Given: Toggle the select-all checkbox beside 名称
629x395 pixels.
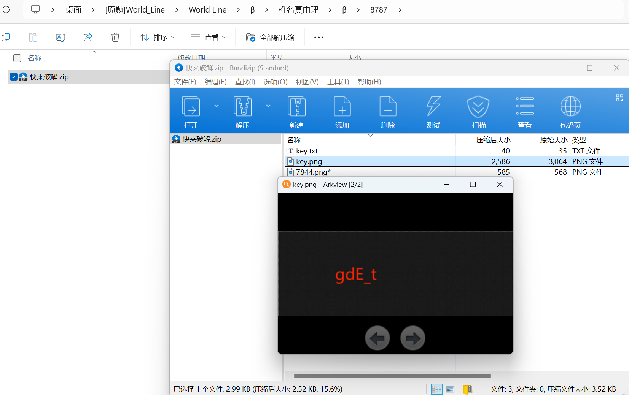Looking at the screenshot, I should 17,58.
